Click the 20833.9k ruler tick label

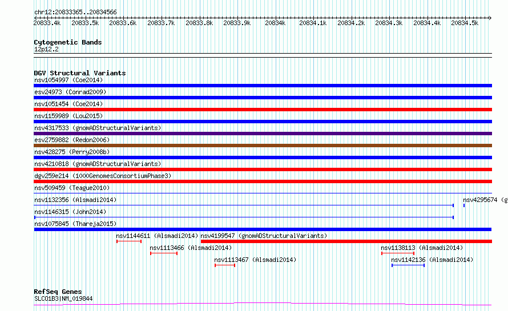click(x=237, y=23)
